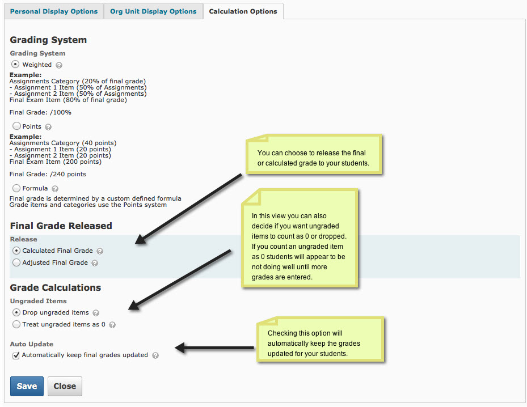Image resolution: width=527 pixels, height=407 pixels.
Task: Open help for the Formula grading option
Action: pos(54,188)
